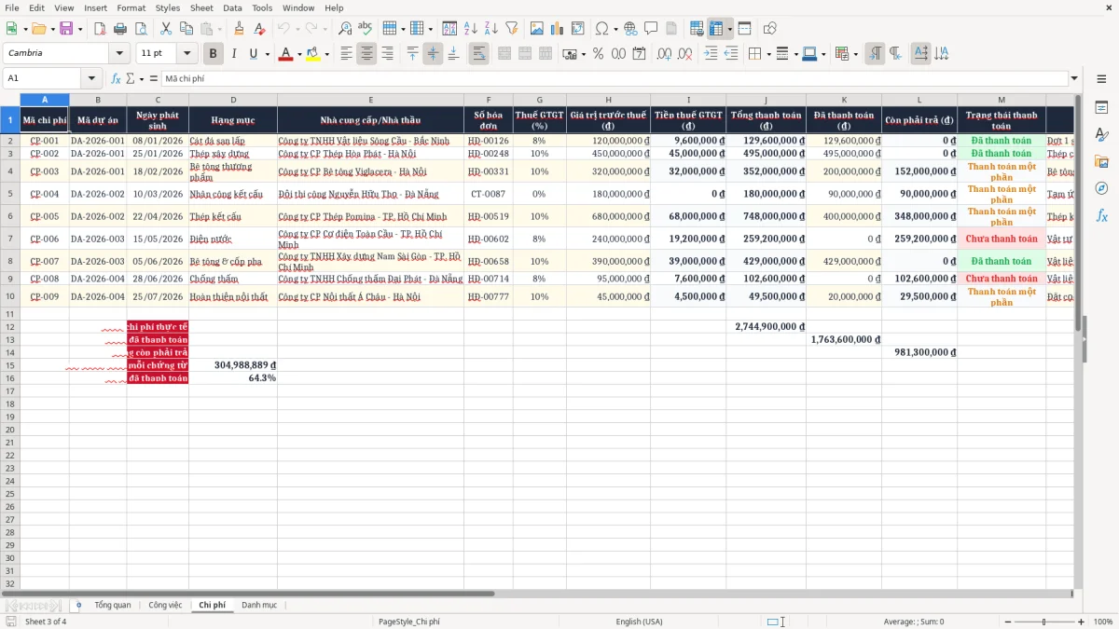Clone formatting with the paintbrush
The width and height of the screenshot is (1119, 629).
click(x=240, y=29)
